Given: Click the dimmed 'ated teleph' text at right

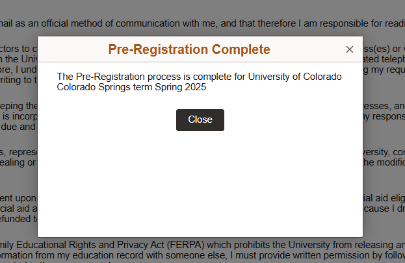Looking at the screenshot, I should tap(384, 58).
